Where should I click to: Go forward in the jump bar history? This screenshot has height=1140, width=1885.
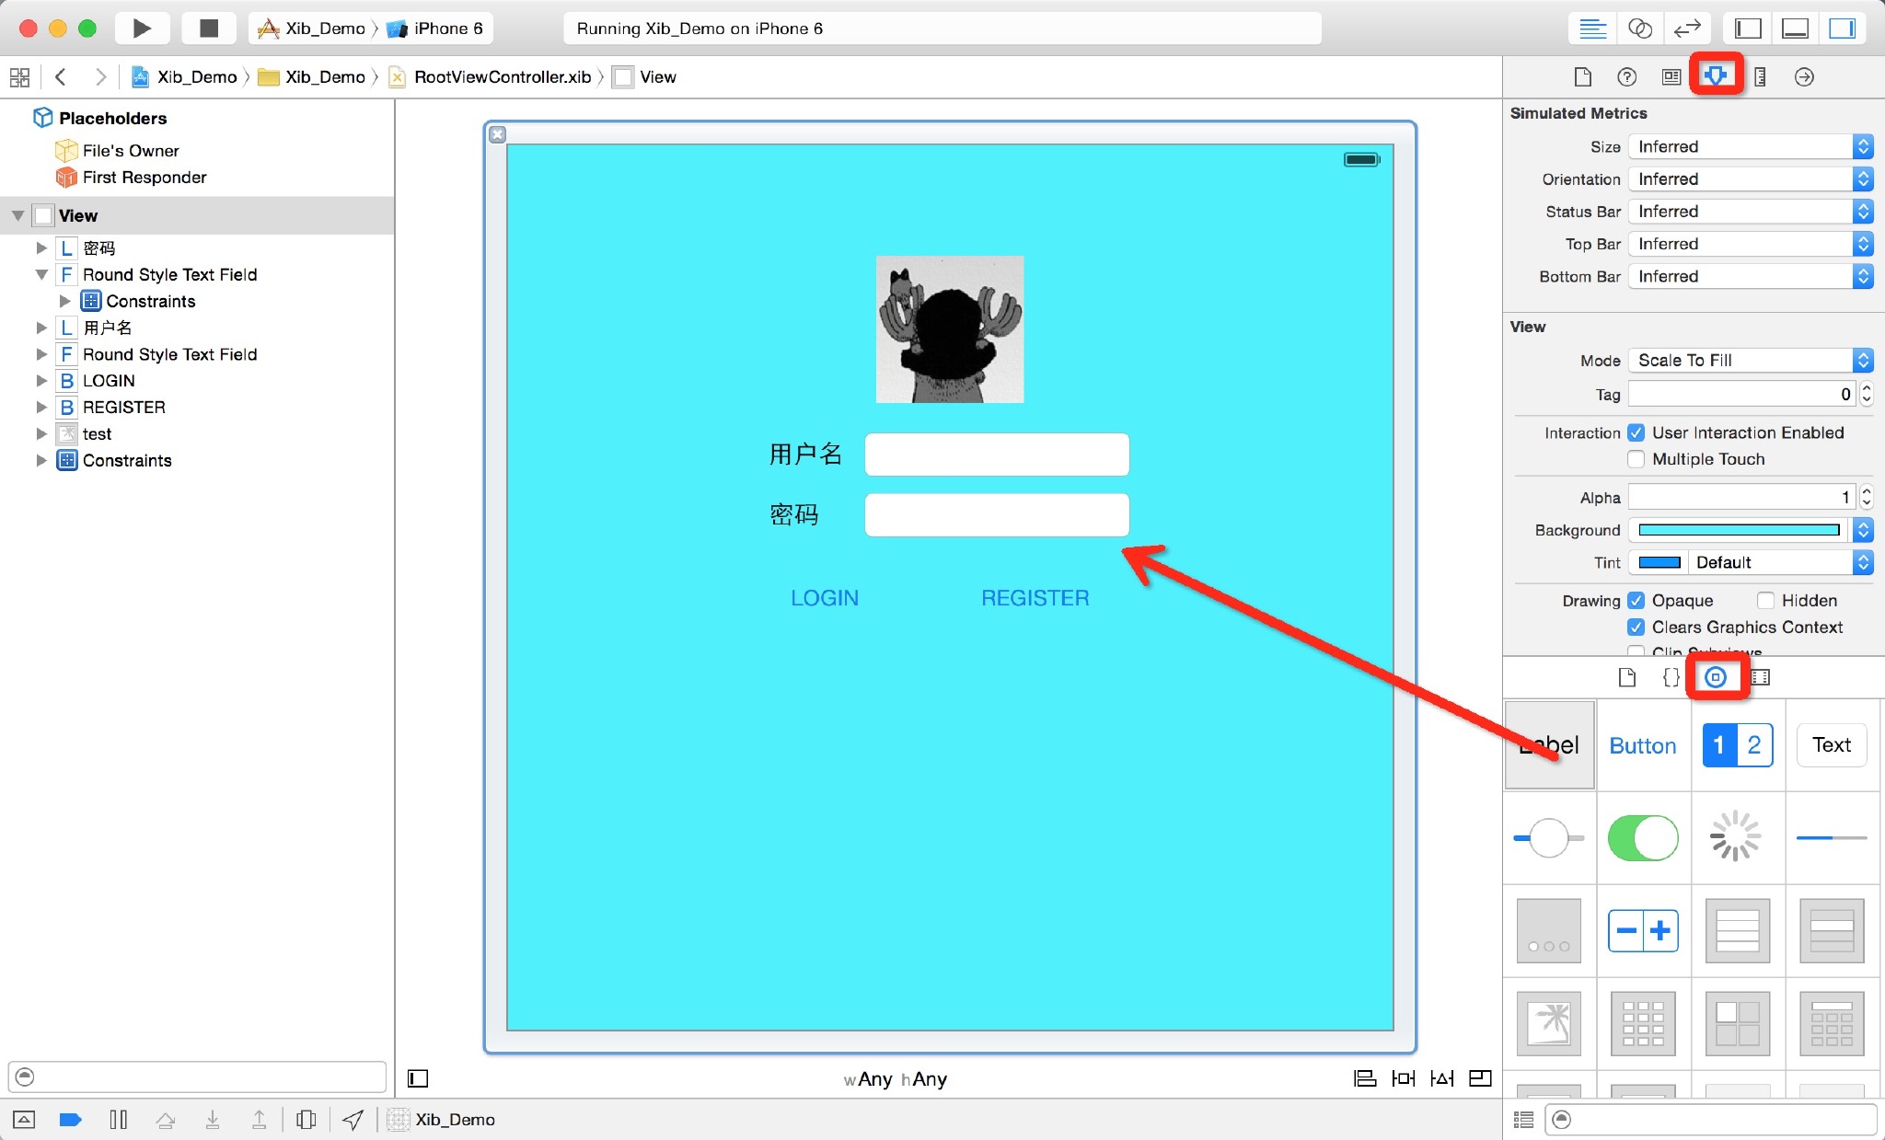tap(100, 76)
